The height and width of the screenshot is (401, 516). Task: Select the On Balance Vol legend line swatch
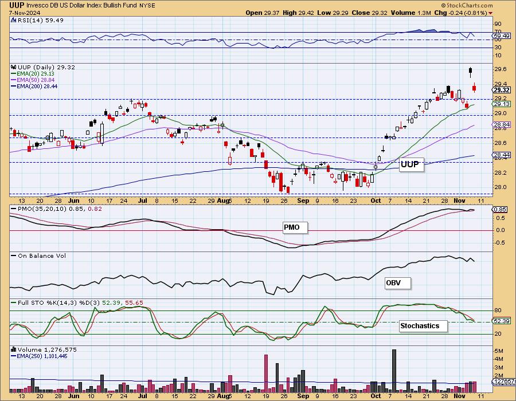coord(14,255)
